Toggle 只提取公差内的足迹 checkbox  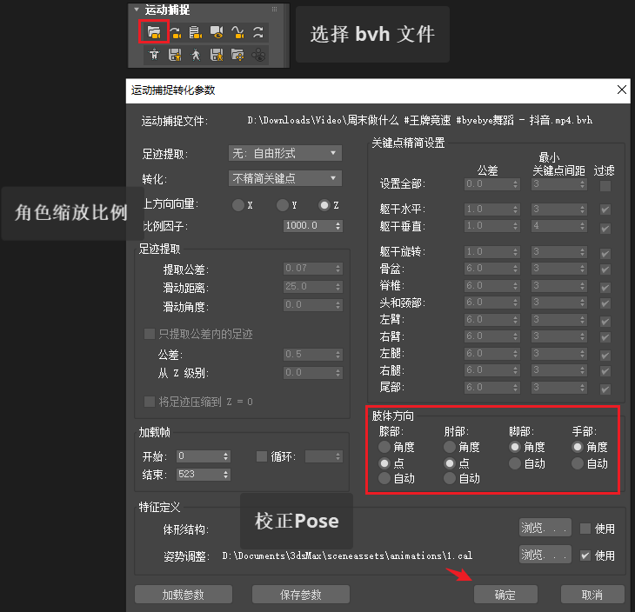pos(150,334)
